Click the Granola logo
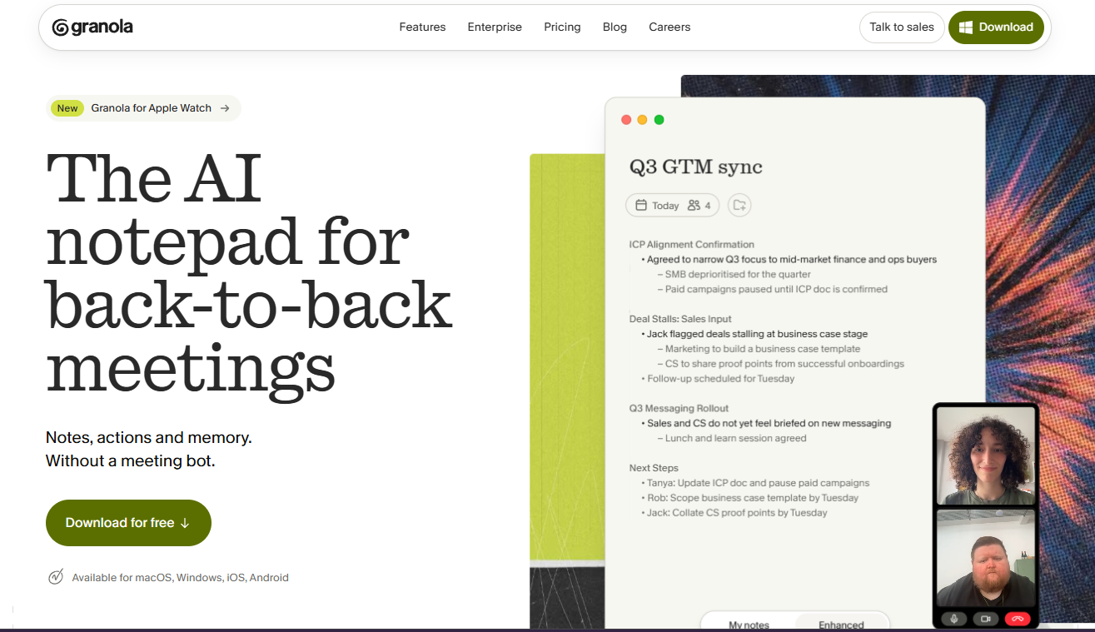This screenshot has width=1095, height=632. (x=92, y=27)
